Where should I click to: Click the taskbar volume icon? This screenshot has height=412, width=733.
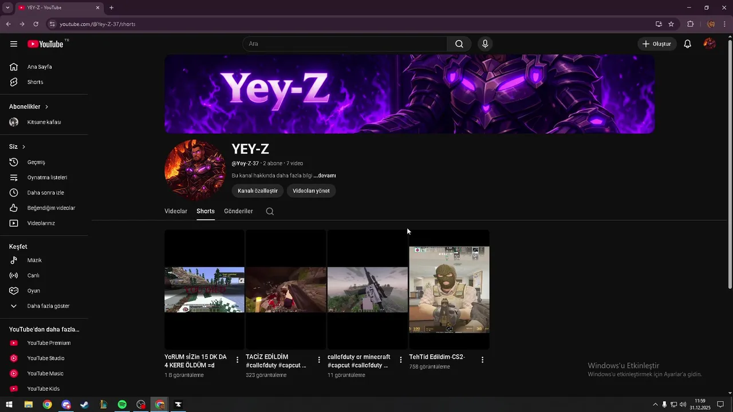[x=683, y=405]
